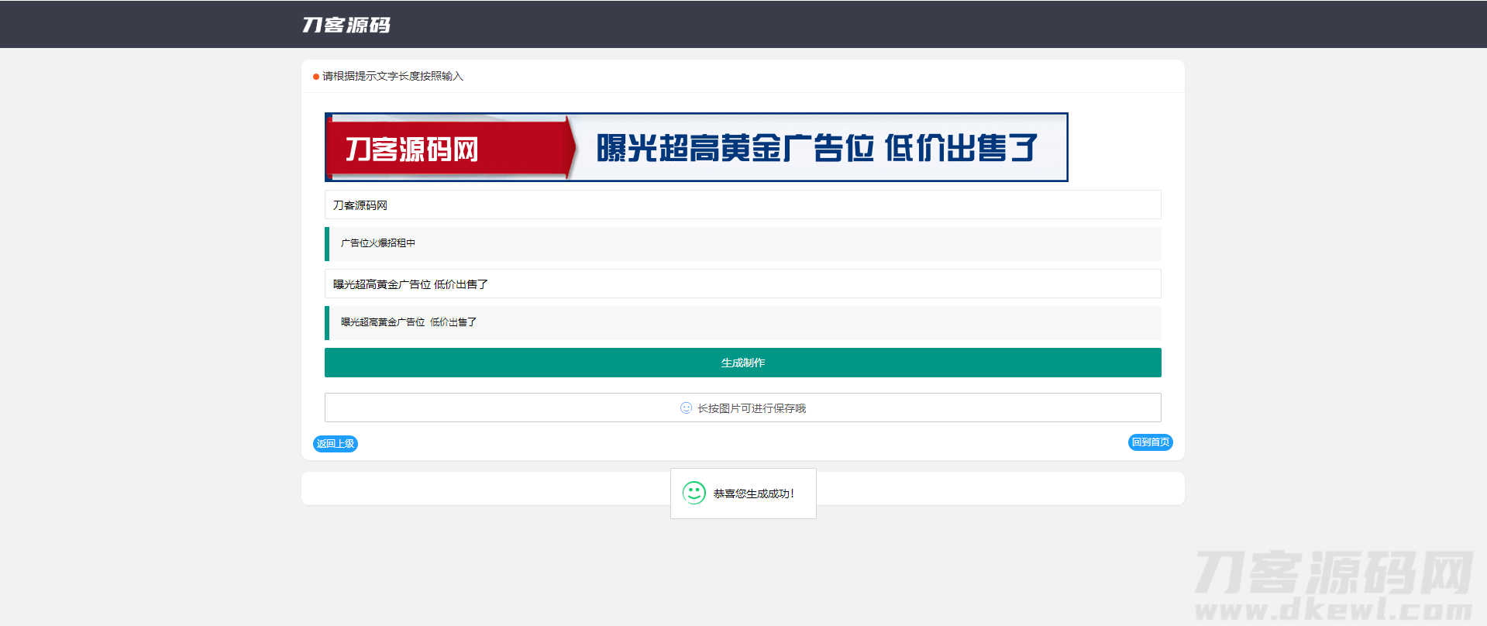Click the 刀客源码 logo in the header
The image size is (1487, 626).
(346, 25)
